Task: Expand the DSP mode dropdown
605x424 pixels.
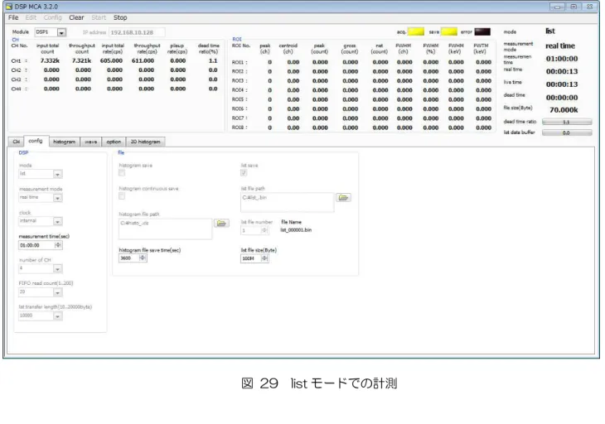Action: [57, 174]
